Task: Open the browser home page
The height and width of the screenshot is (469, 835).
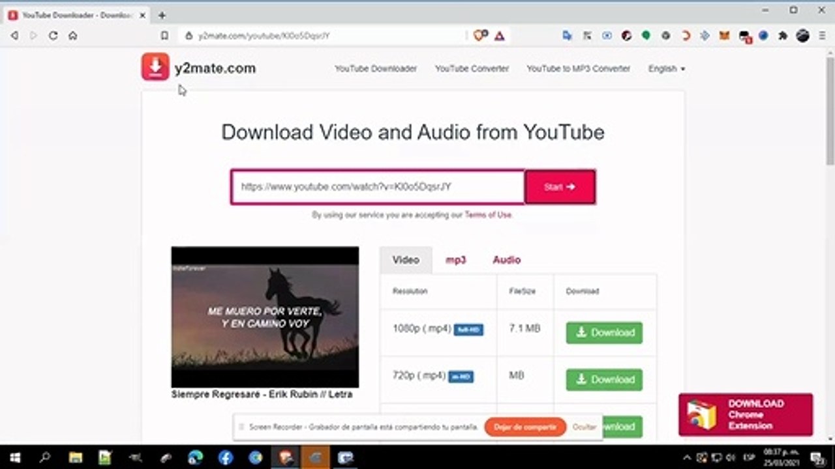Action: tap(73, 36)
